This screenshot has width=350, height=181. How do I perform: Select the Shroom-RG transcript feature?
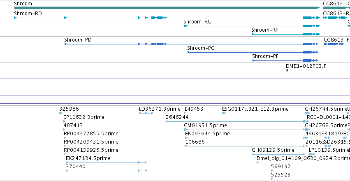(252, 26)
